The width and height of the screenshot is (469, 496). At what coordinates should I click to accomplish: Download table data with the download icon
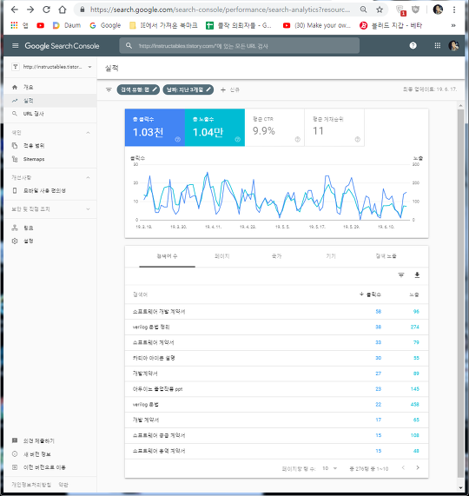point(417,274)
